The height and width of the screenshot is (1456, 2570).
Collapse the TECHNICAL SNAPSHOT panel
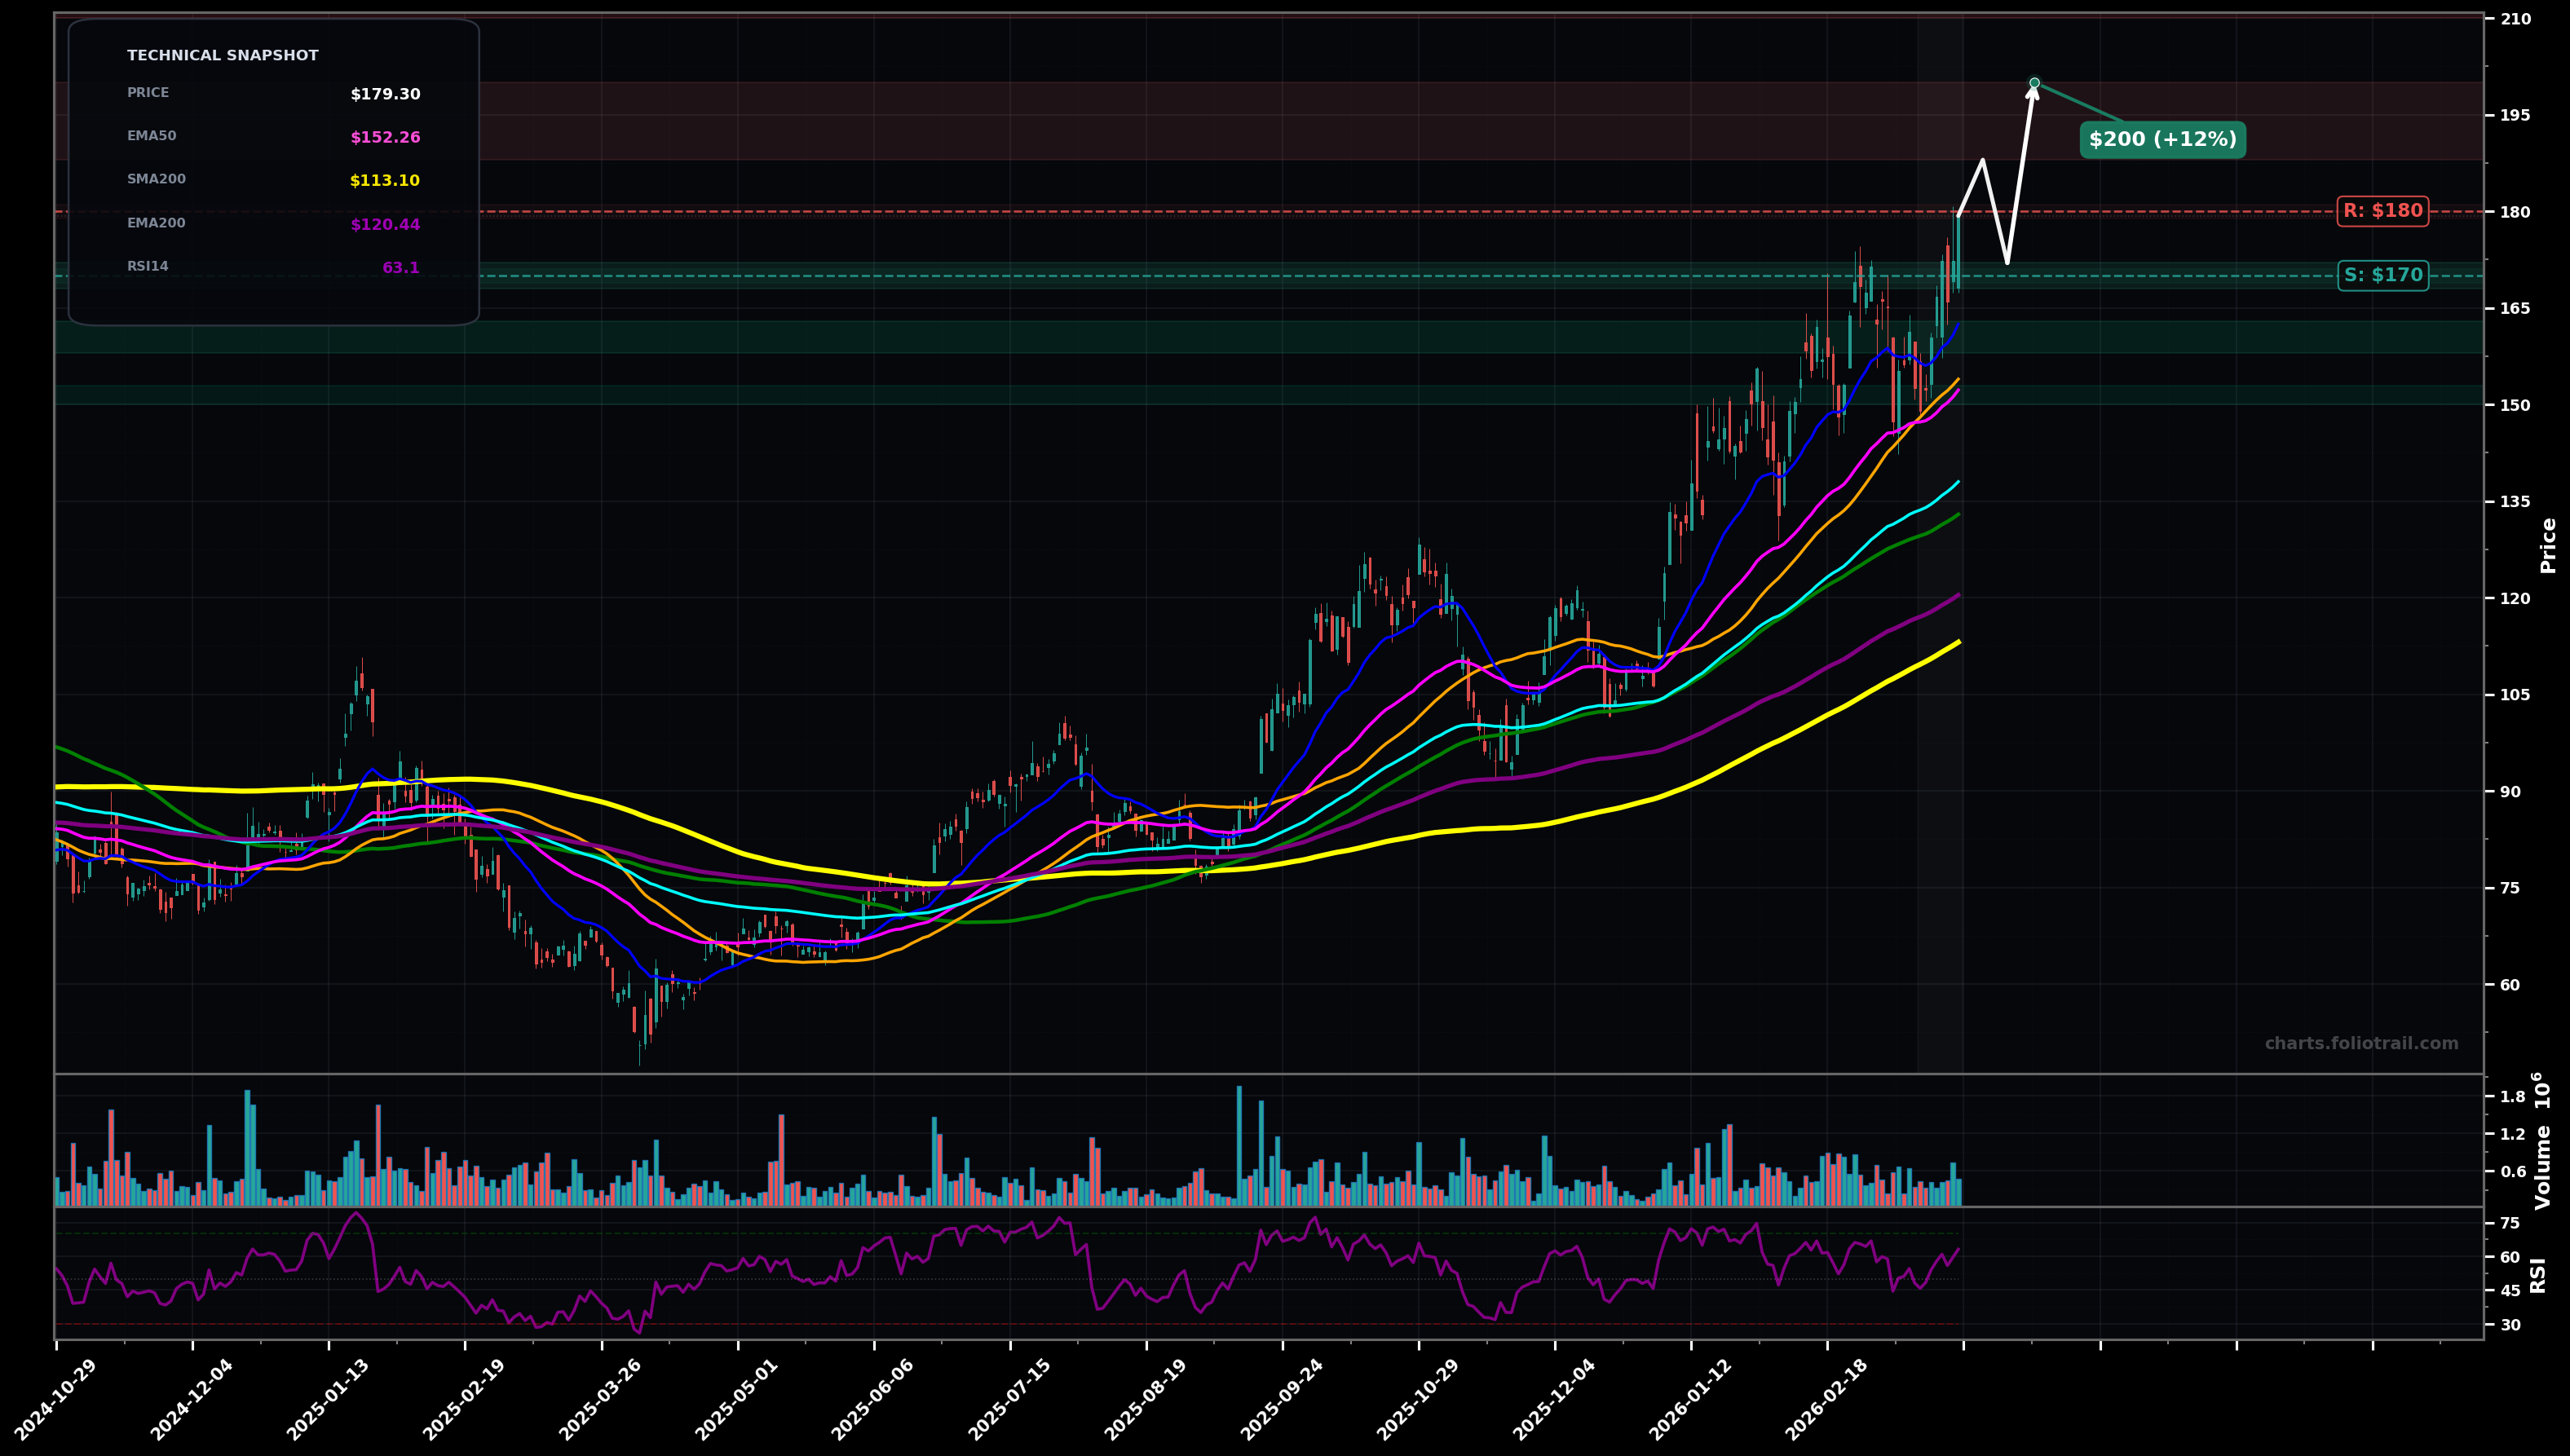coord(222,55)
